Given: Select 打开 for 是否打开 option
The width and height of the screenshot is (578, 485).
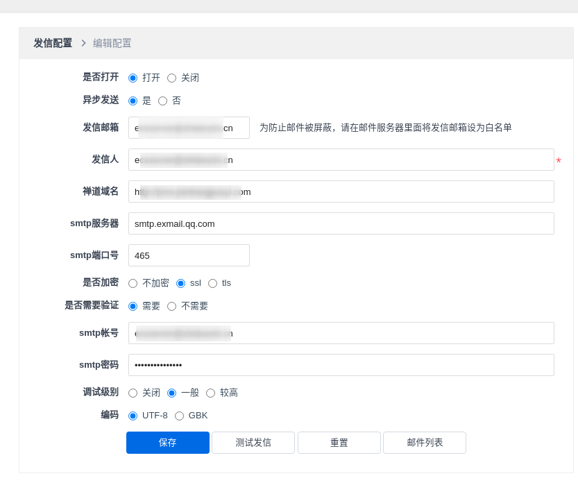Looking at the screenshot, I should point(133,78).
